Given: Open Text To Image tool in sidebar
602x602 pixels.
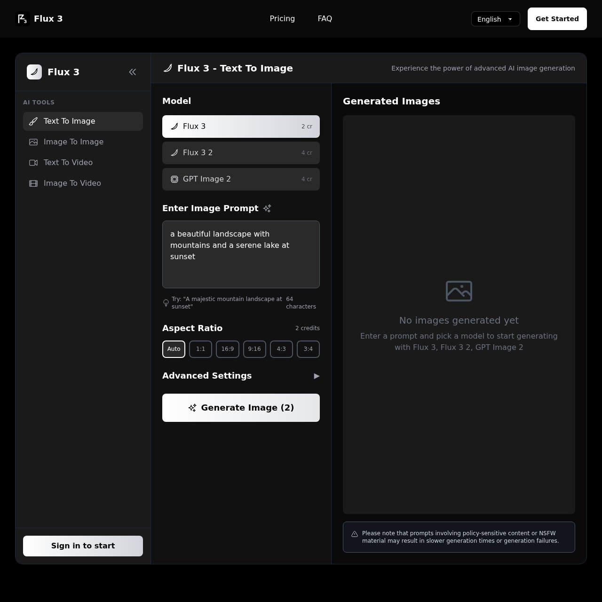Looking at the screenshot, I should (x=83, y=121).
